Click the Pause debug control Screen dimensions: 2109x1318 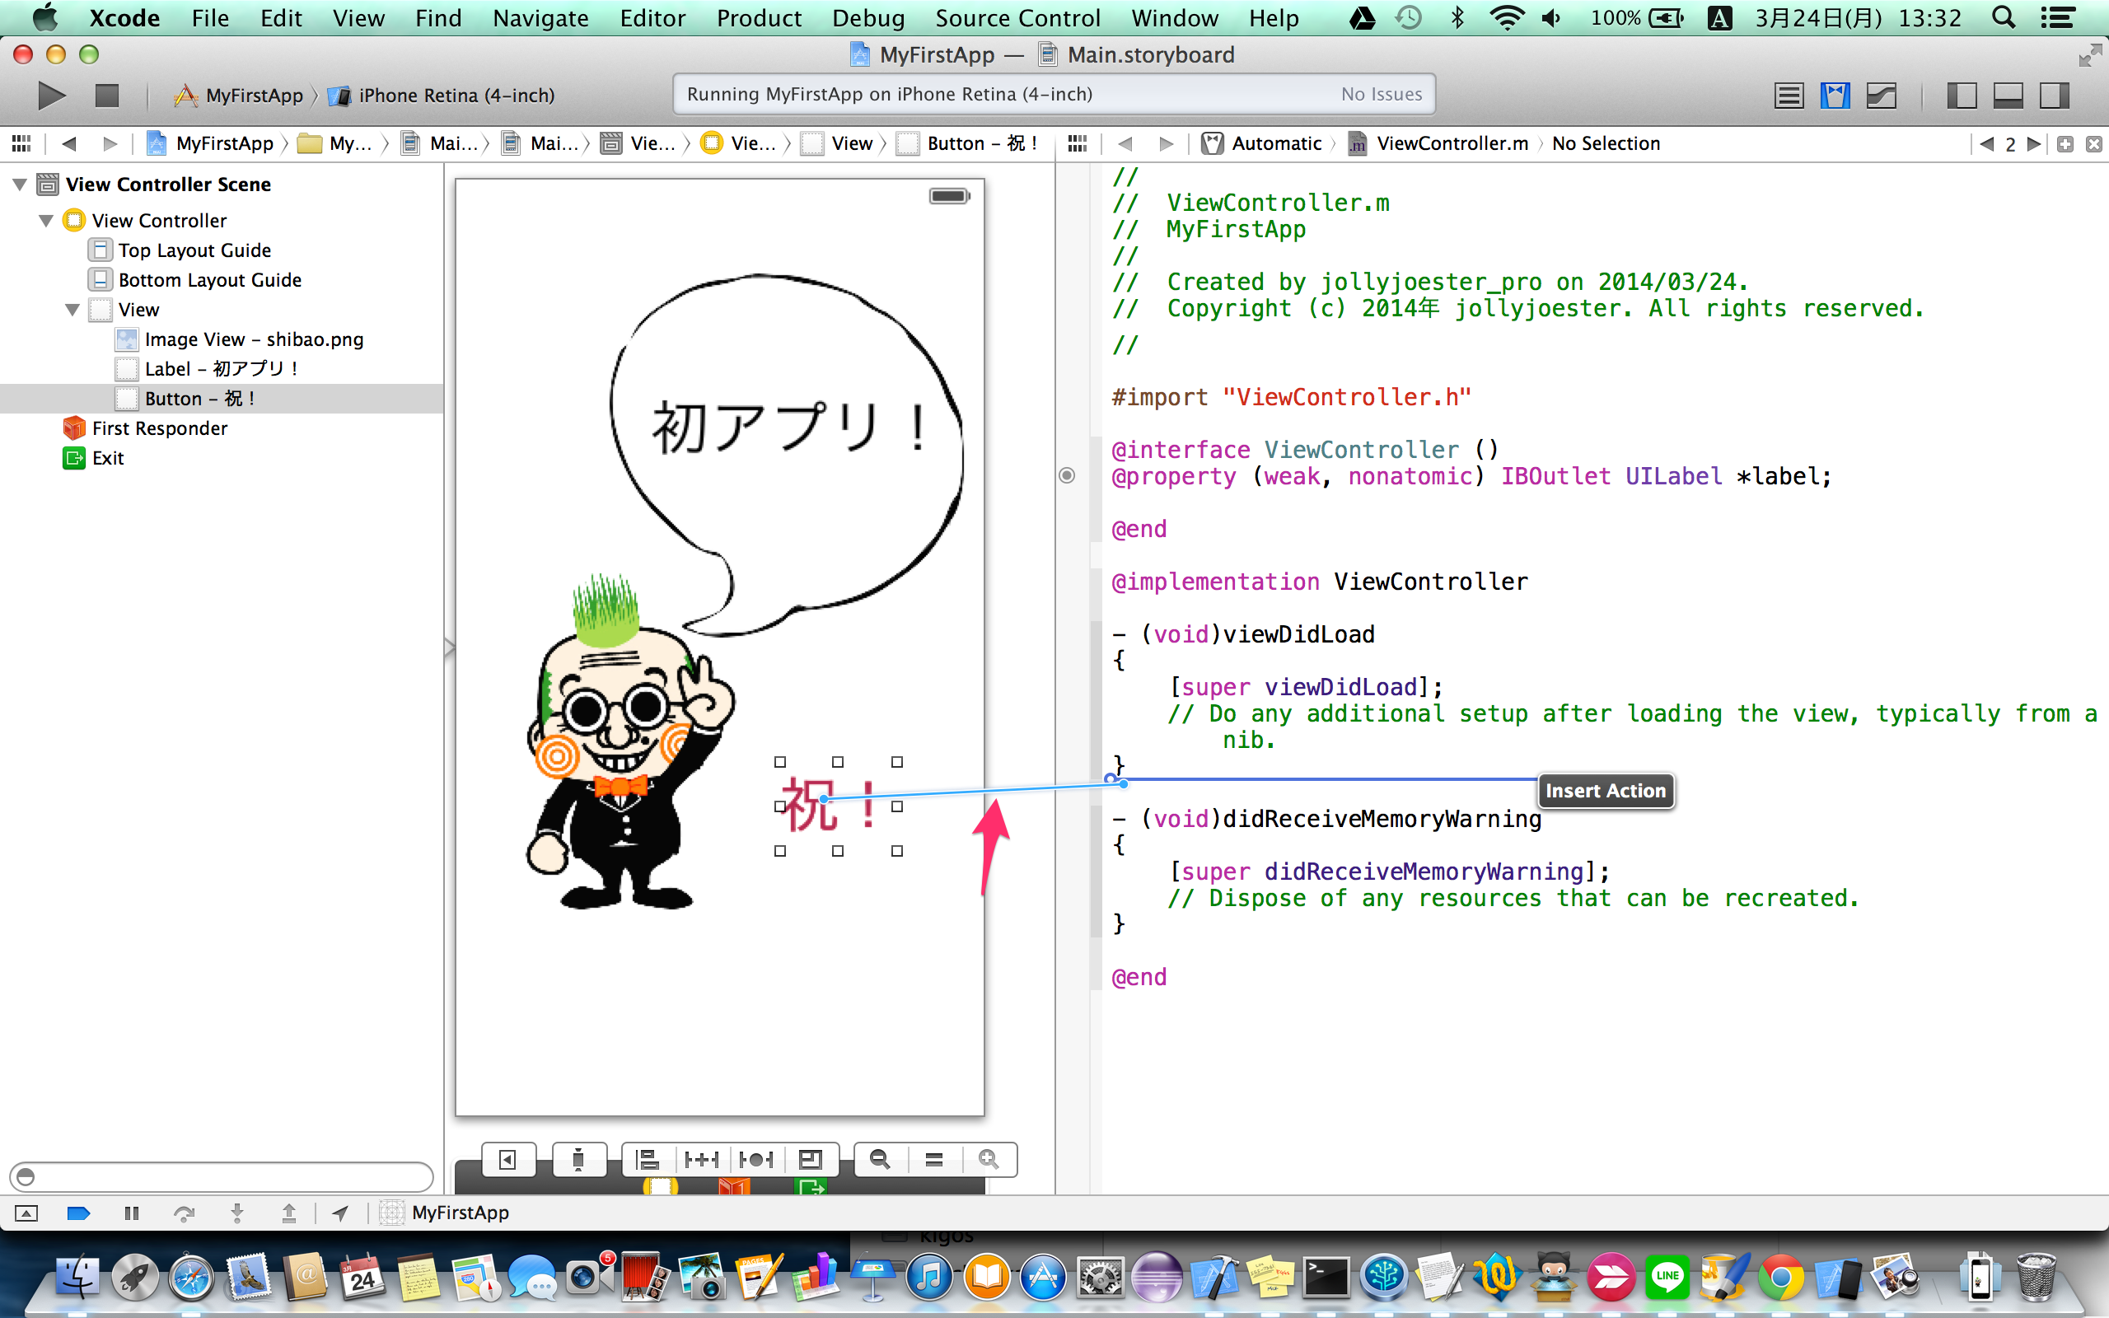point(132,1213)
